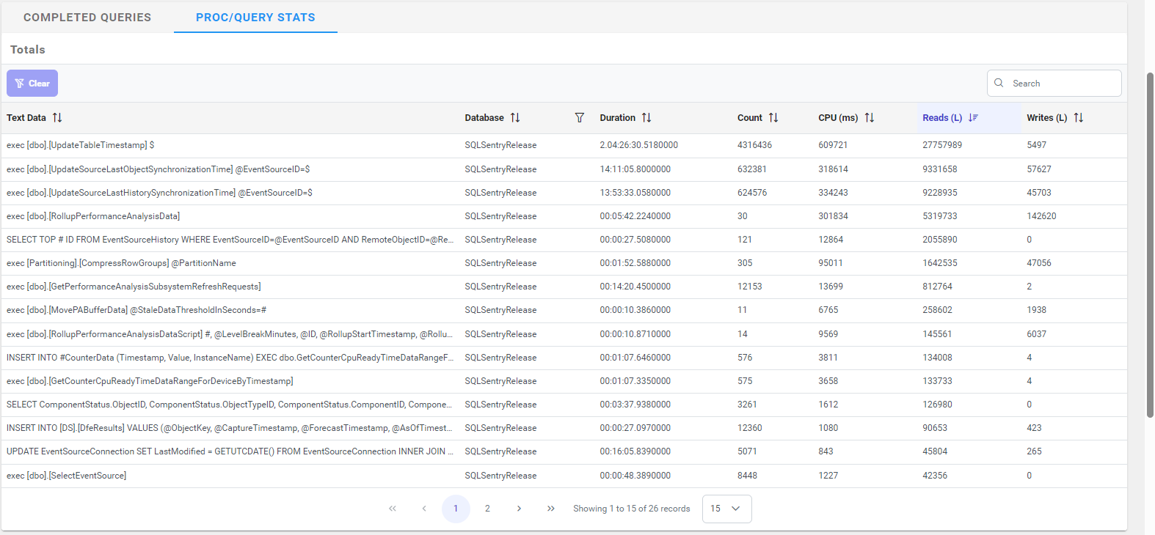Click the Count column sort icon
Viewport: 1155px width, 535px height.
coord(773,118)
